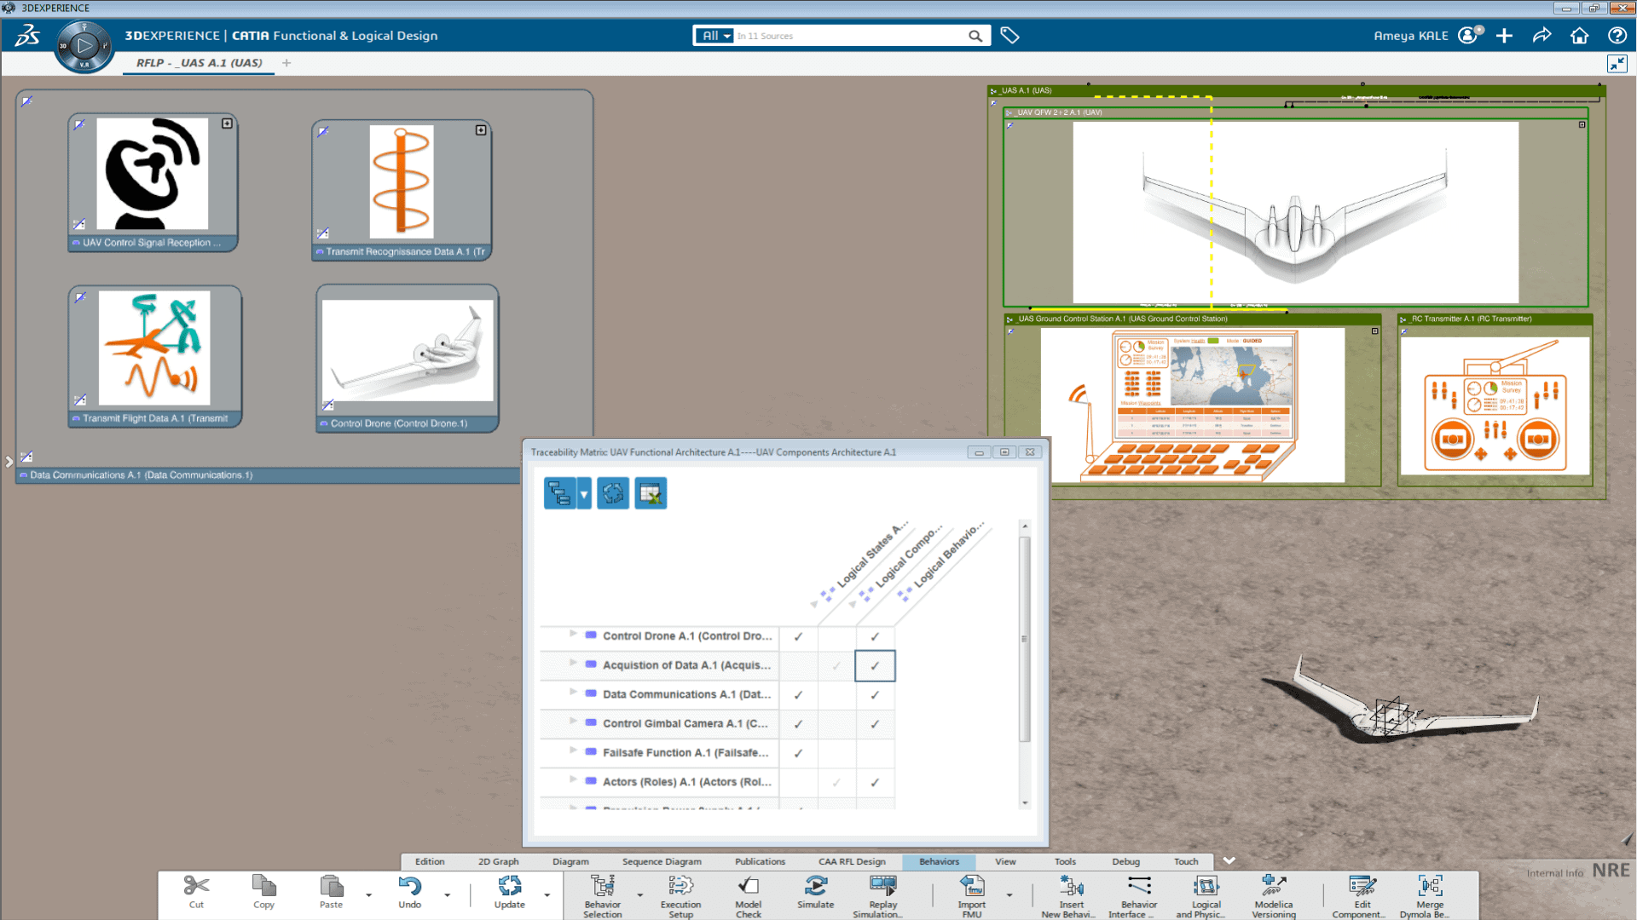Click the Import FMU icon
Viewport: 1637px width, 920px height.
tap(971, 888)
